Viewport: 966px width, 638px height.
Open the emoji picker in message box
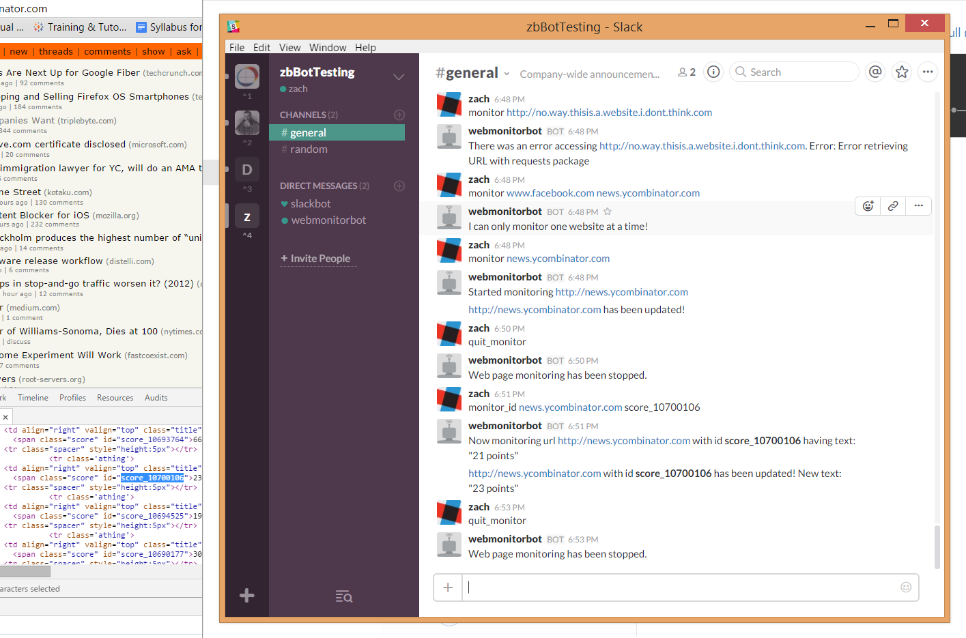(906, 587)
